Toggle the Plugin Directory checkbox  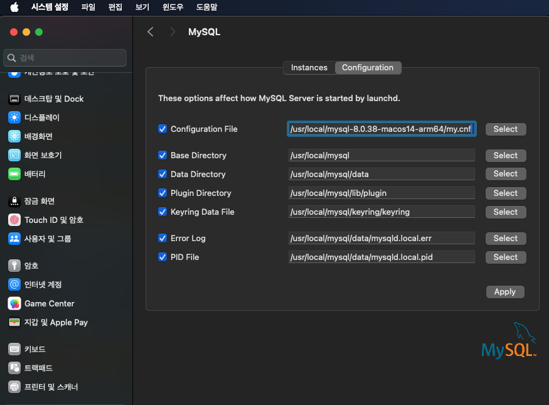tap(163, 193)
